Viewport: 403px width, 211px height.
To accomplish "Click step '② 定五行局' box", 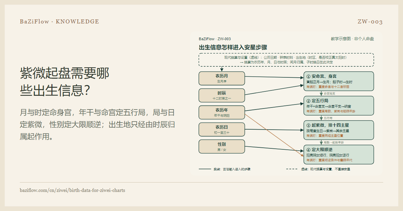I will click(x=339, y=105).
